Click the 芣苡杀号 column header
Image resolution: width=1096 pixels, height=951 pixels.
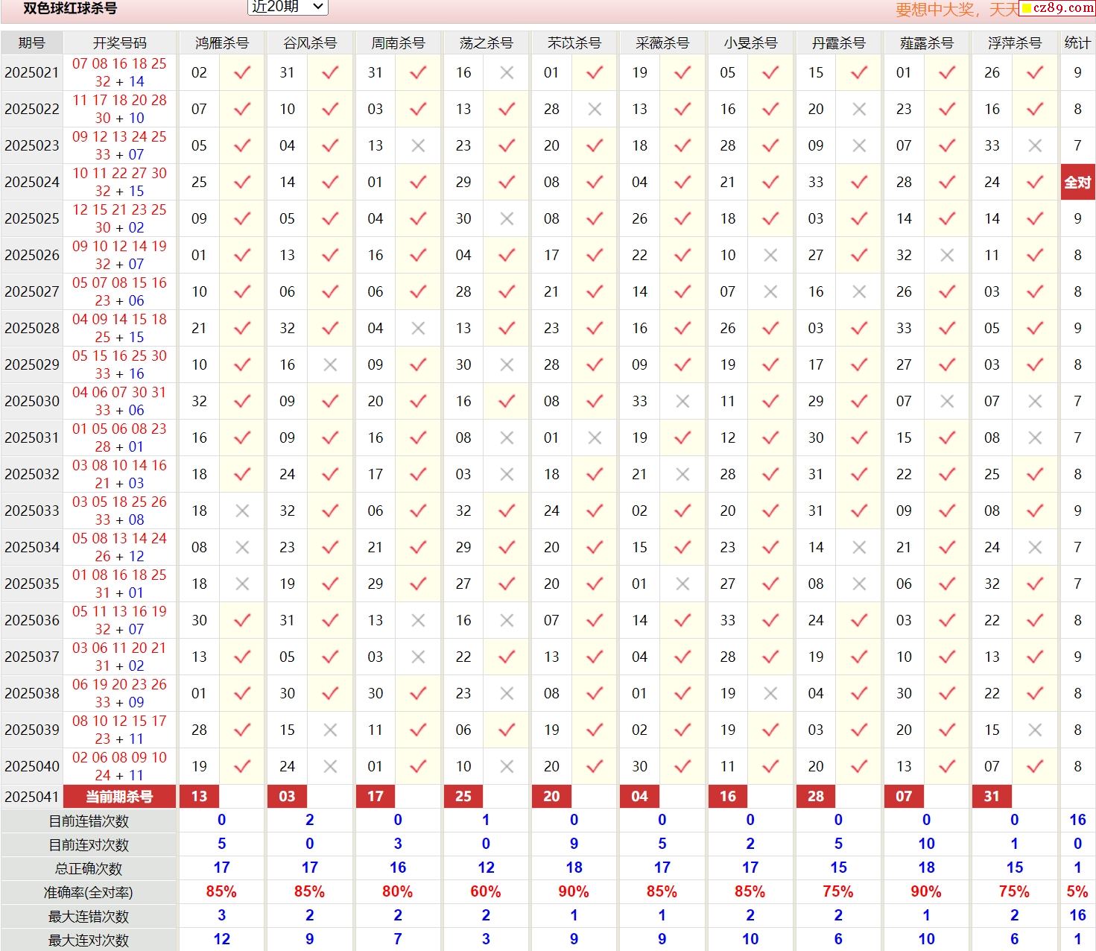click(x=574, y=42)
